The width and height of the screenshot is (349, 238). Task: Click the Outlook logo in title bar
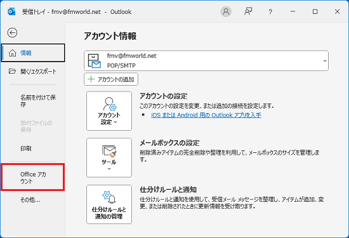[x=11, y=11]
